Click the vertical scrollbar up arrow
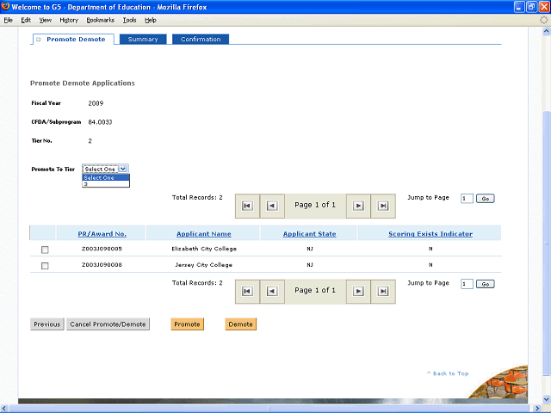 point(546,31)
